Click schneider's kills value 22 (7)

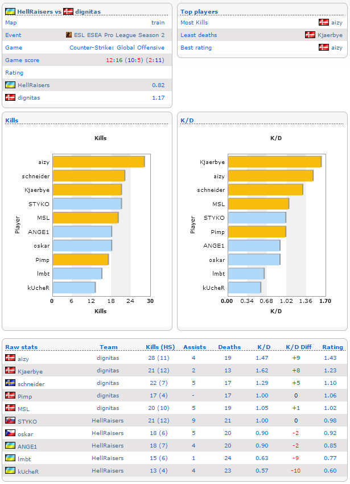tap(159, 383)
